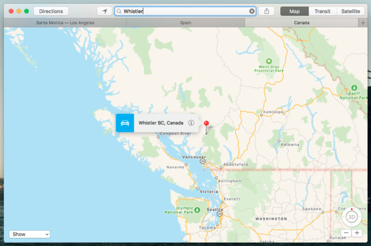Click the Everett city label
Image resolution: width=371 pixels, height=246 pixels.
(x=232, y=199)
